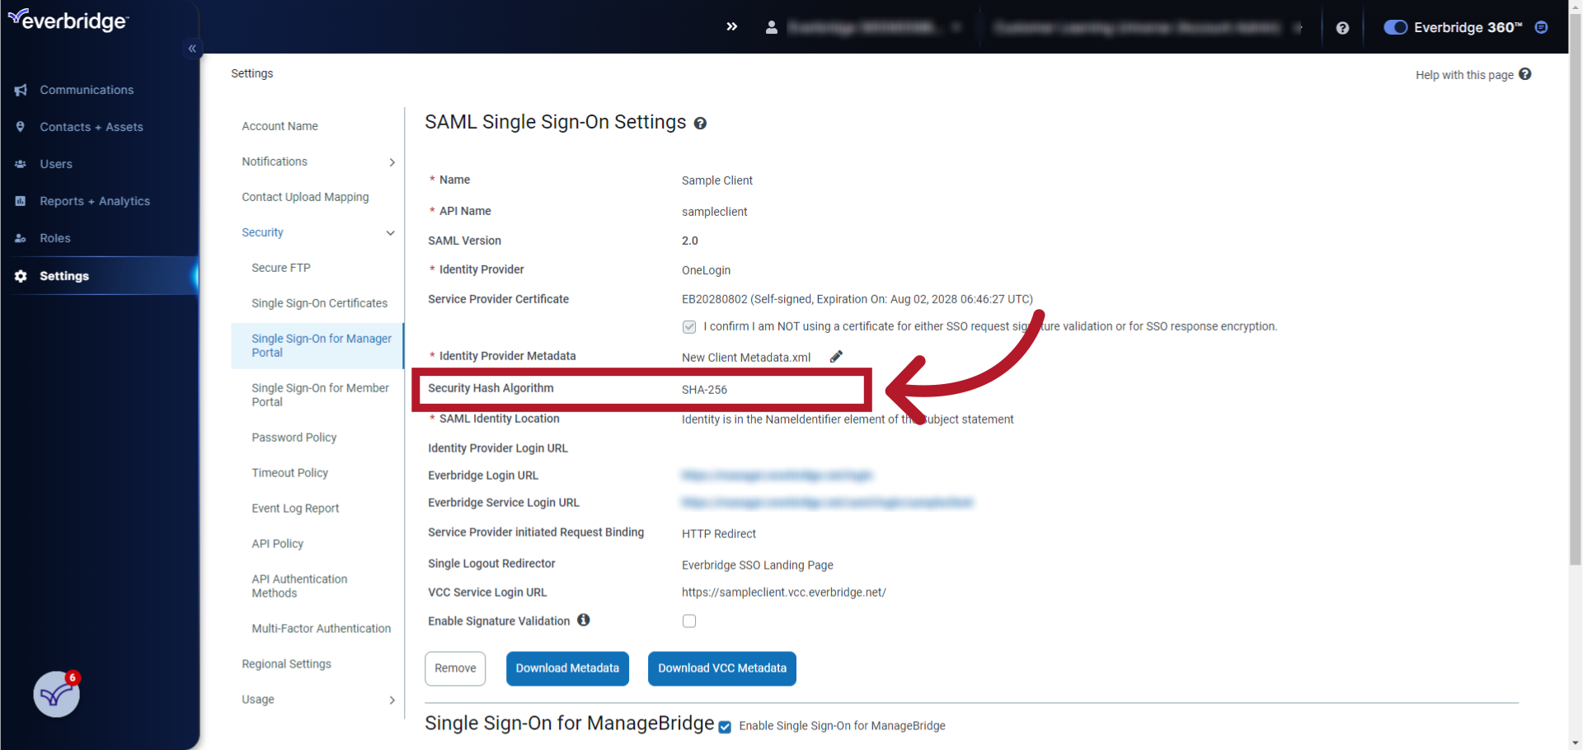This screenshot has height=750, width=1583.
Task: Select Single Sign-On for Member Portal
Action: 320,394
